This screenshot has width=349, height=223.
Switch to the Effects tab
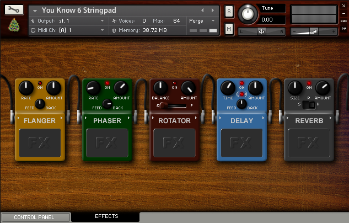pos(106,216)
